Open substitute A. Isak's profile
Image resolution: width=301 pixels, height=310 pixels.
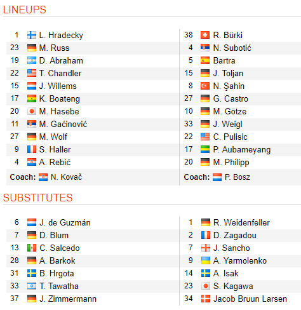pos(226,273)
